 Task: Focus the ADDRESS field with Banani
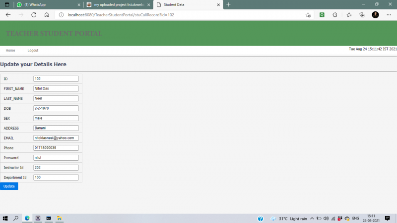(x=56, y=128)
